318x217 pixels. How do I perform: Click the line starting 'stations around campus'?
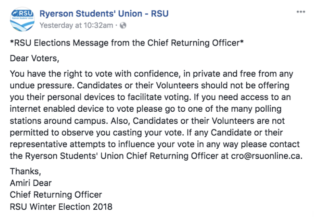pos(147,121)
